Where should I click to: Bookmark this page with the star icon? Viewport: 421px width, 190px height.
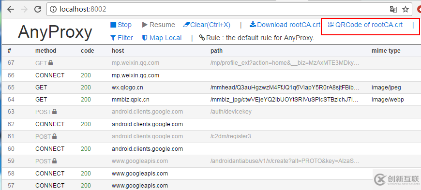click(x=406, y=9)
